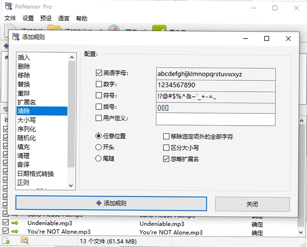The width and height of the screenshot is (307, 247).
Task: Select the 尾随 radio button
Action: (x=98, y=159)
